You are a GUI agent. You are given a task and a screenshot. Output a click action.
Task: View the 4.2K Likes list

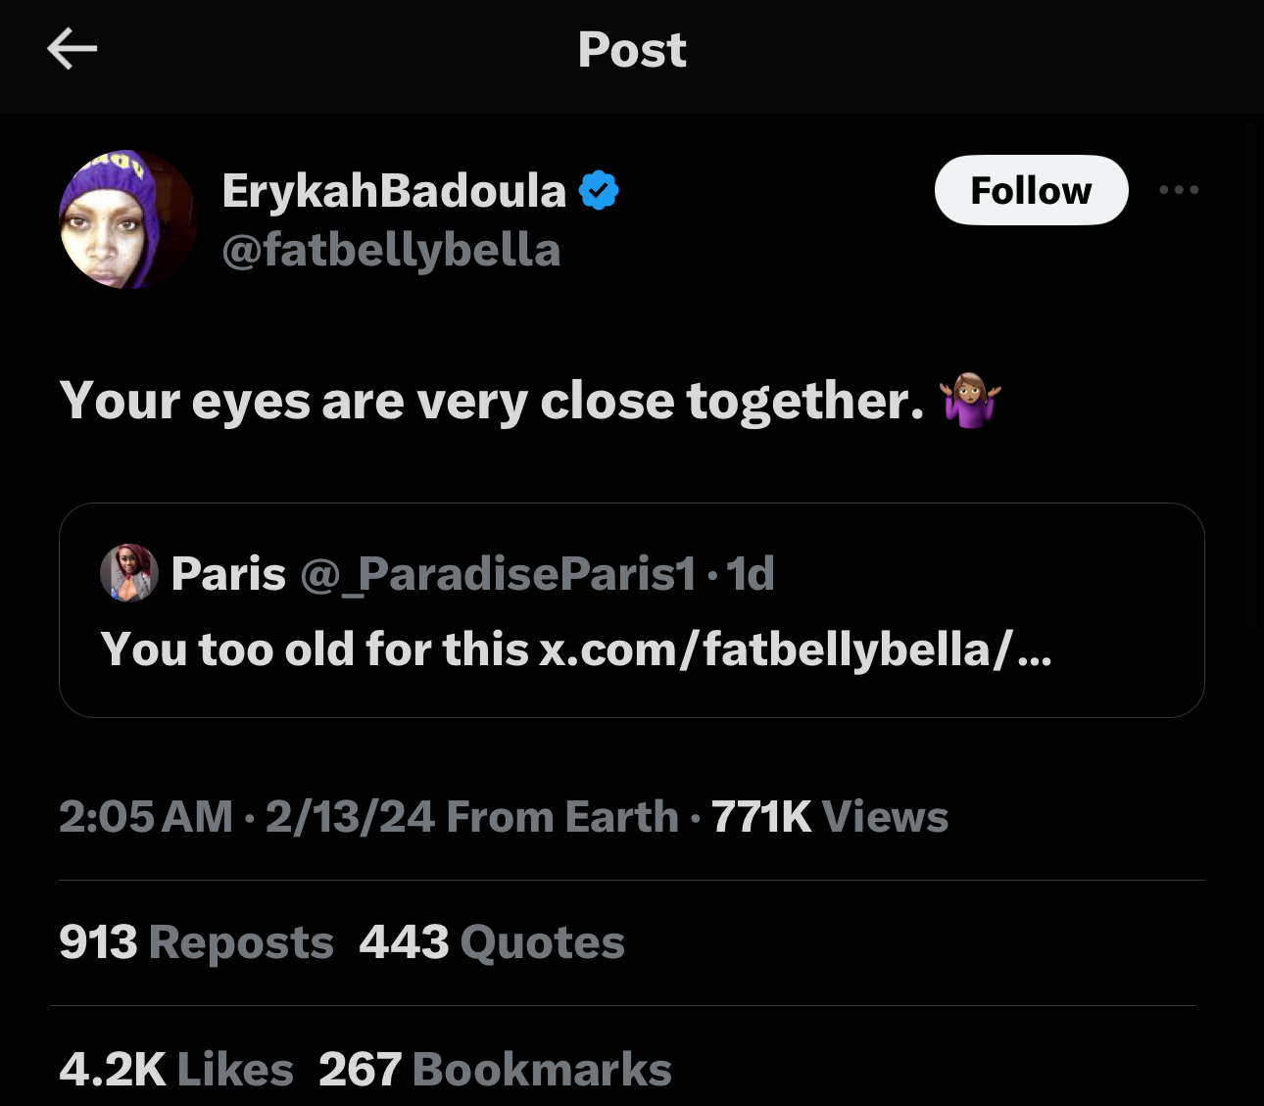click(175, 1069)
